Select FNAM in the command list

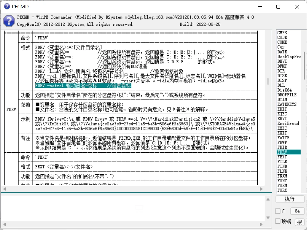click(282, 176)
